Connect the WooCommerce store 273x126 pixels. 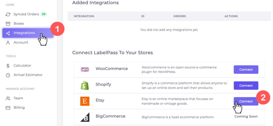pyautogui.click(x=246, y=69)
